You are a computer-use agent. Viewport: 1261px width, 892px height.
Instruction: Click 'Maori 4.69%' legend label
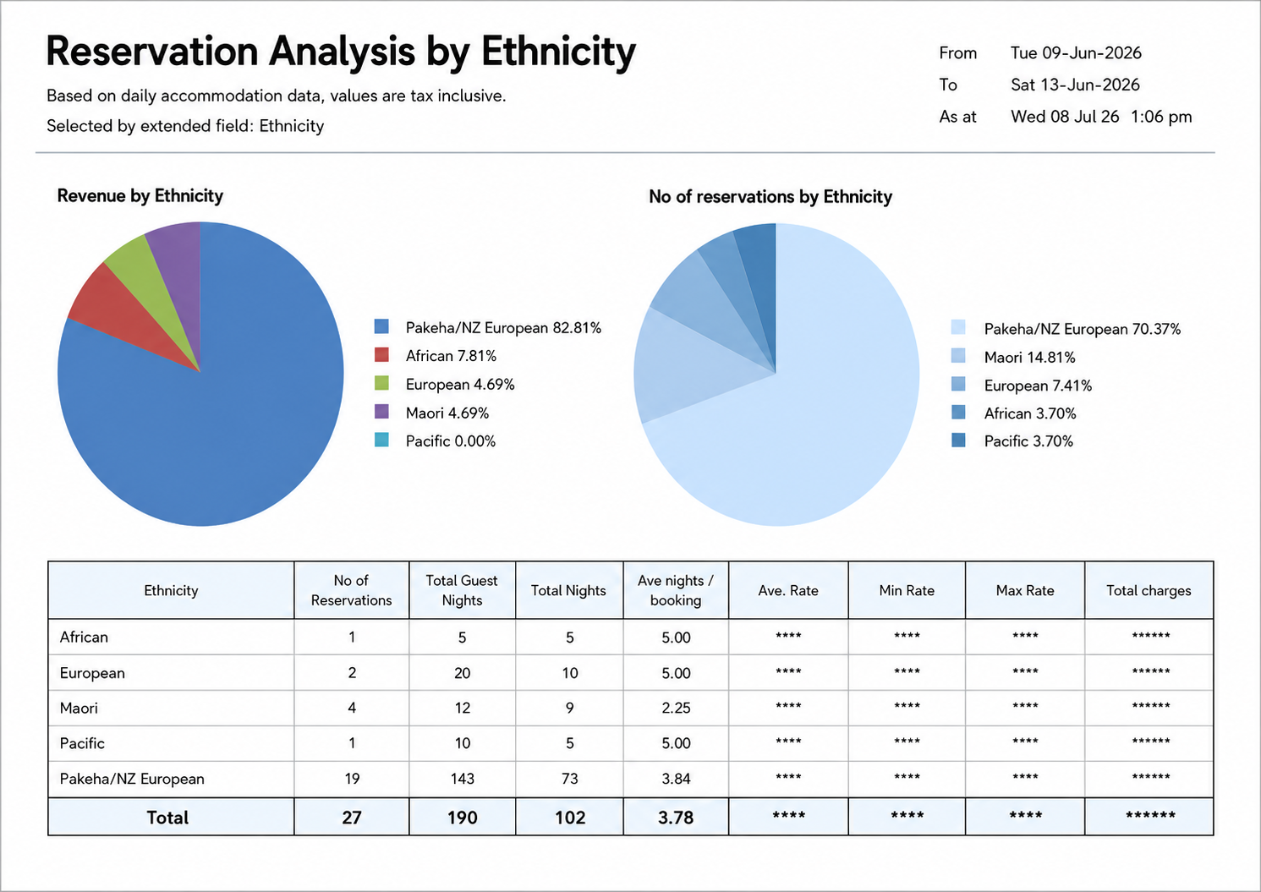pyautogui.click(x=447, y=413)
